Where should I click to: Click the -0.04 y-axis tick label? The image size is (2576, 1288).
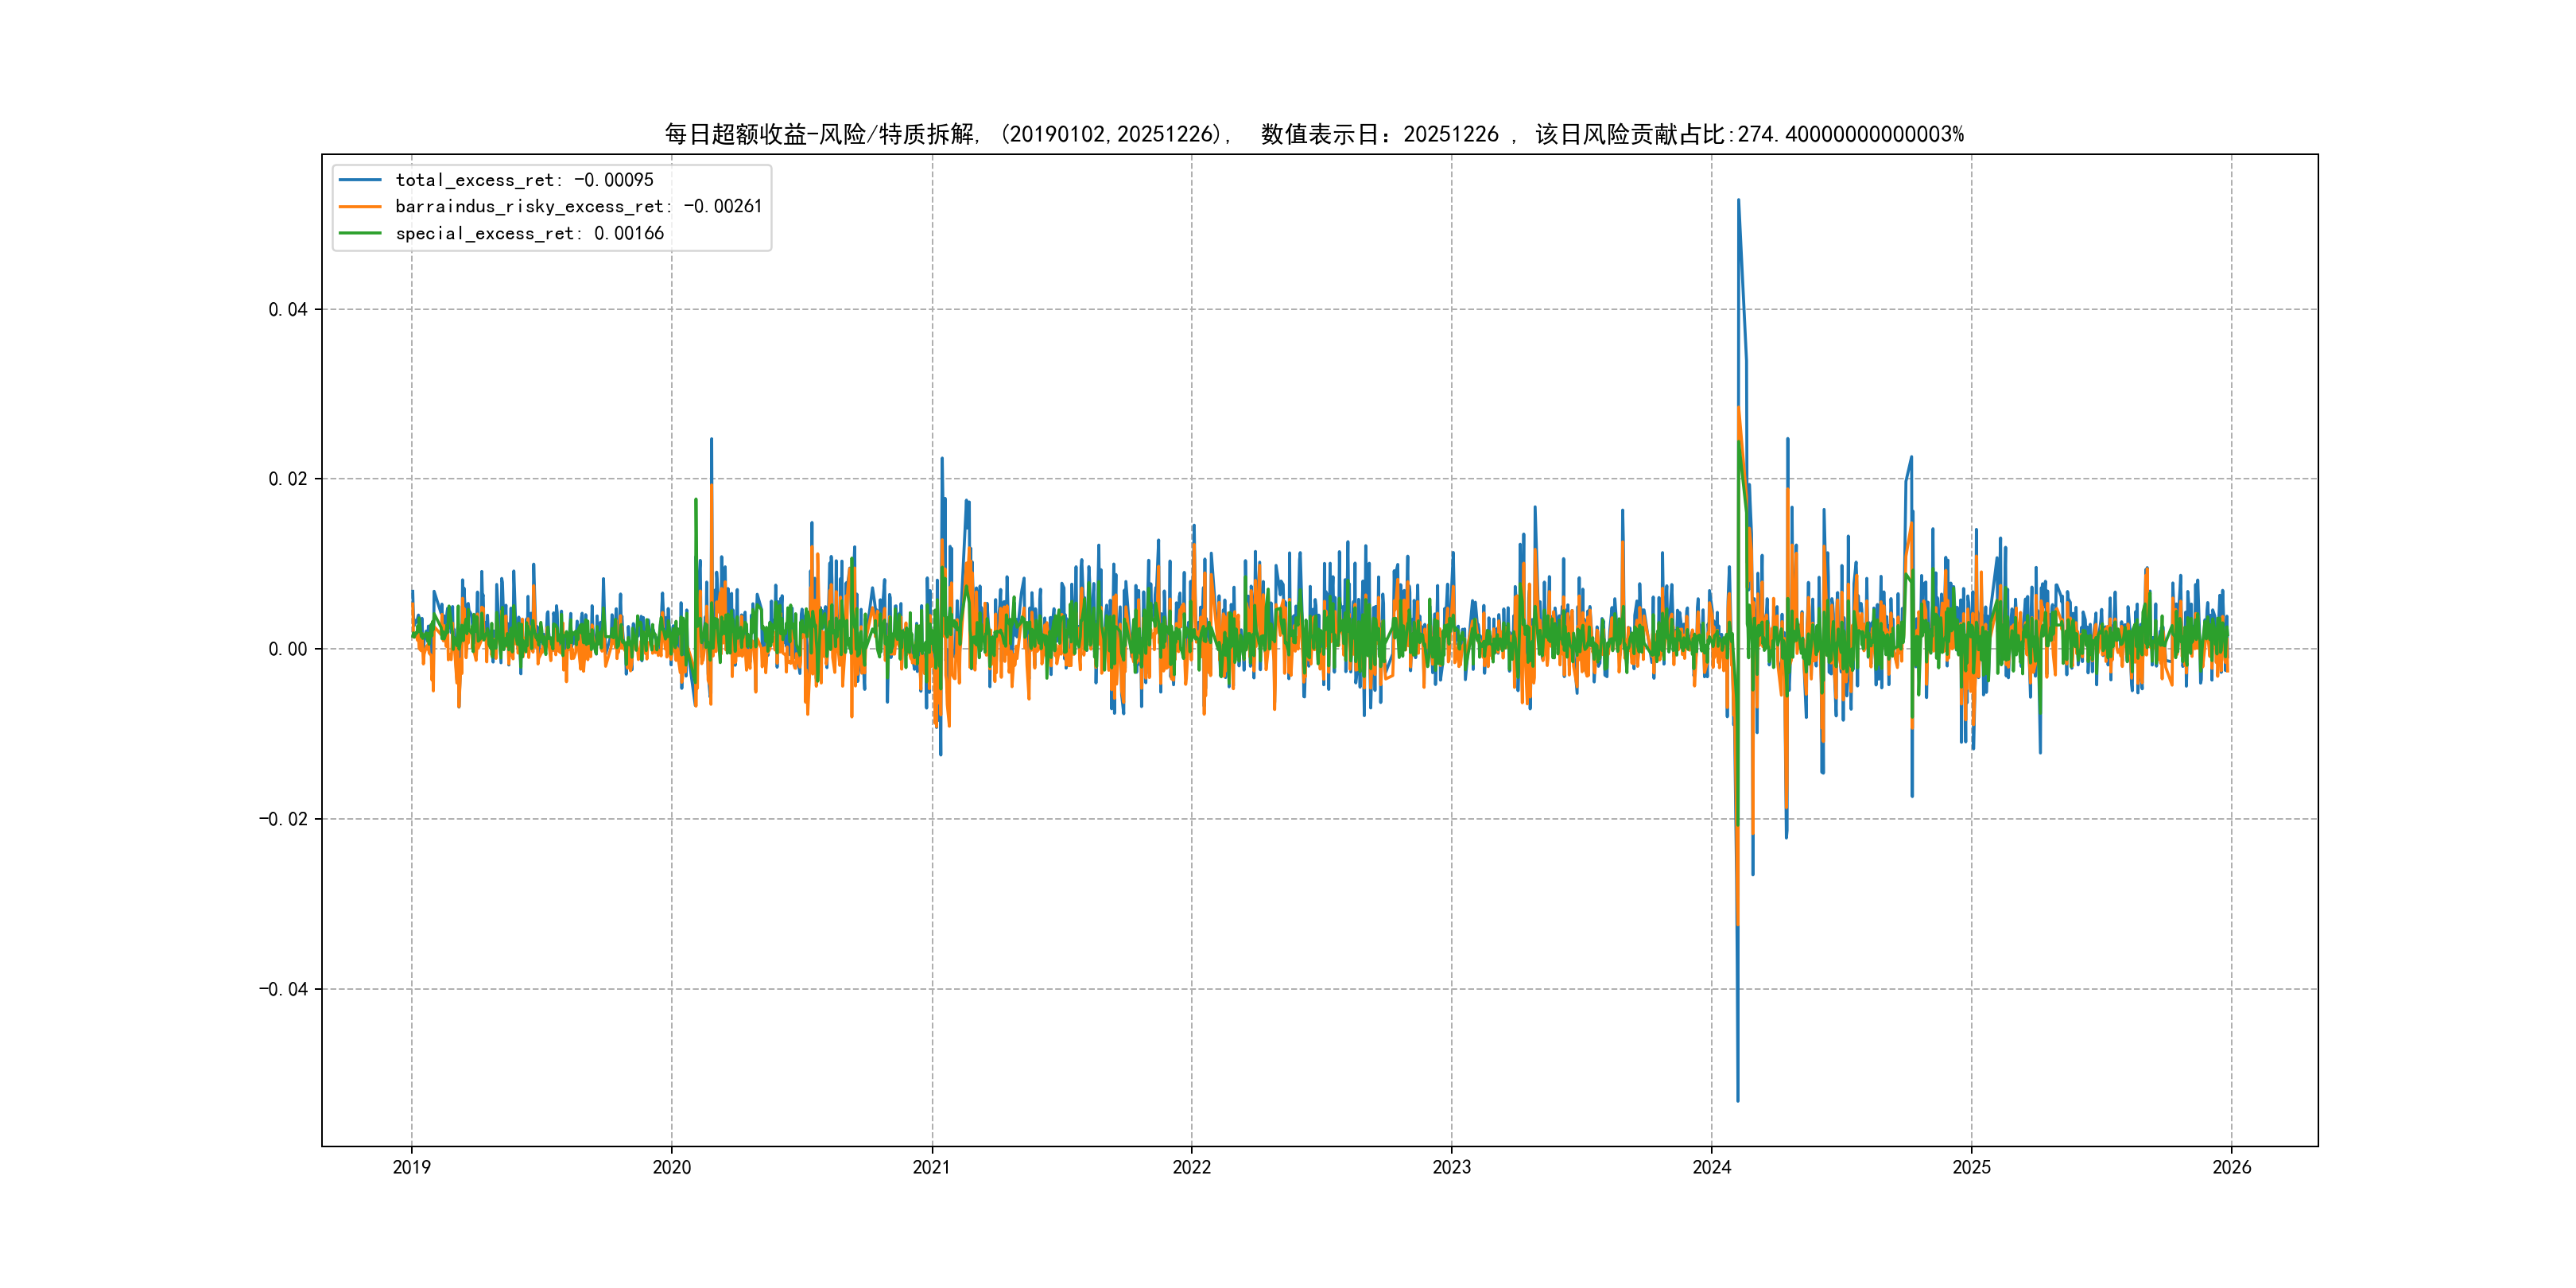[x=283, y=989]
